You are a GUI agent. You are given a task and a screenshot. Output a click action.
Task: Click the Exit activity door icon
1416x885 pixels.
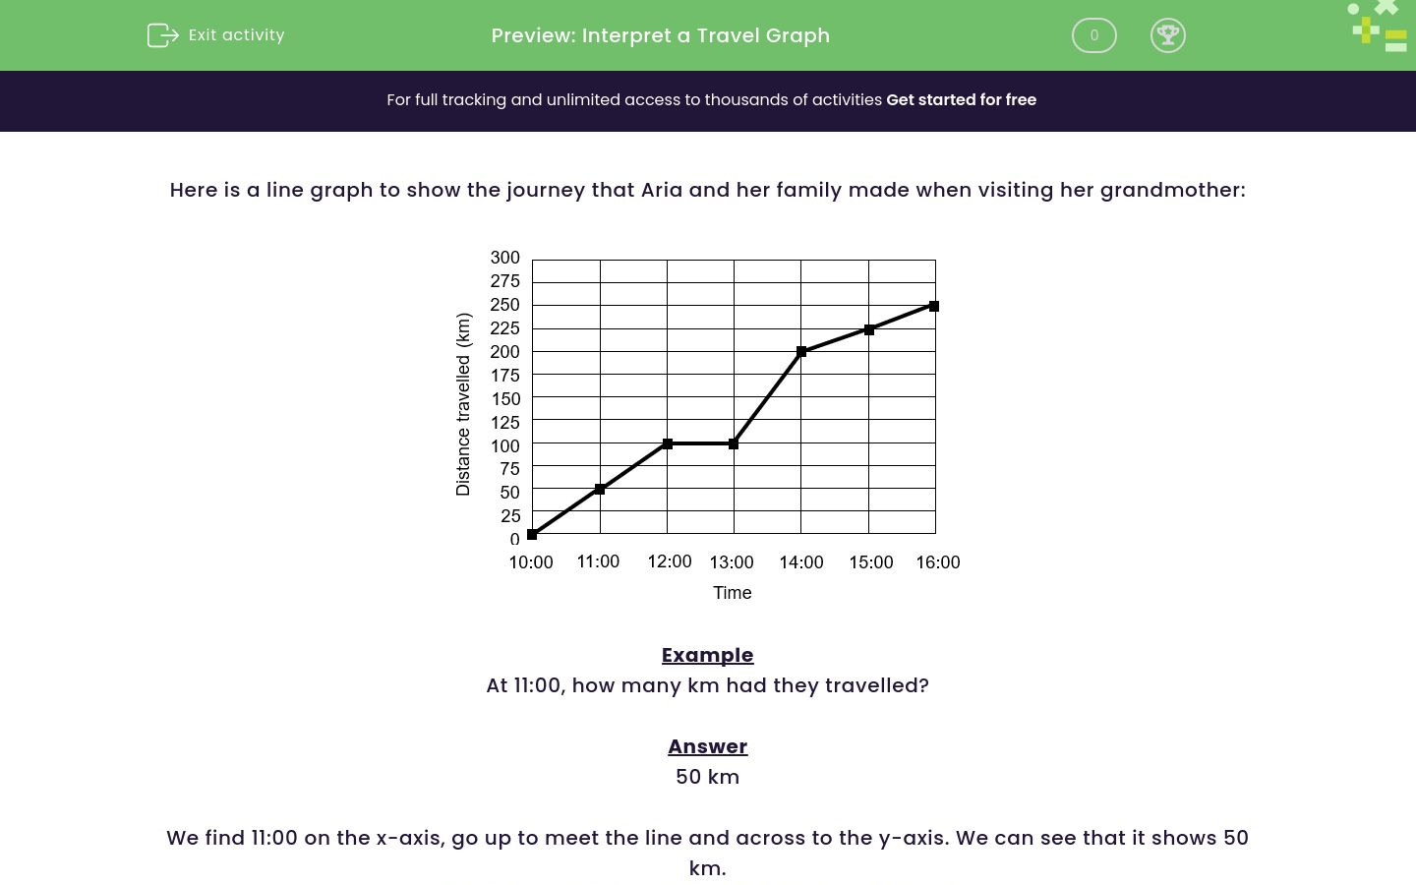pos(162,34)
